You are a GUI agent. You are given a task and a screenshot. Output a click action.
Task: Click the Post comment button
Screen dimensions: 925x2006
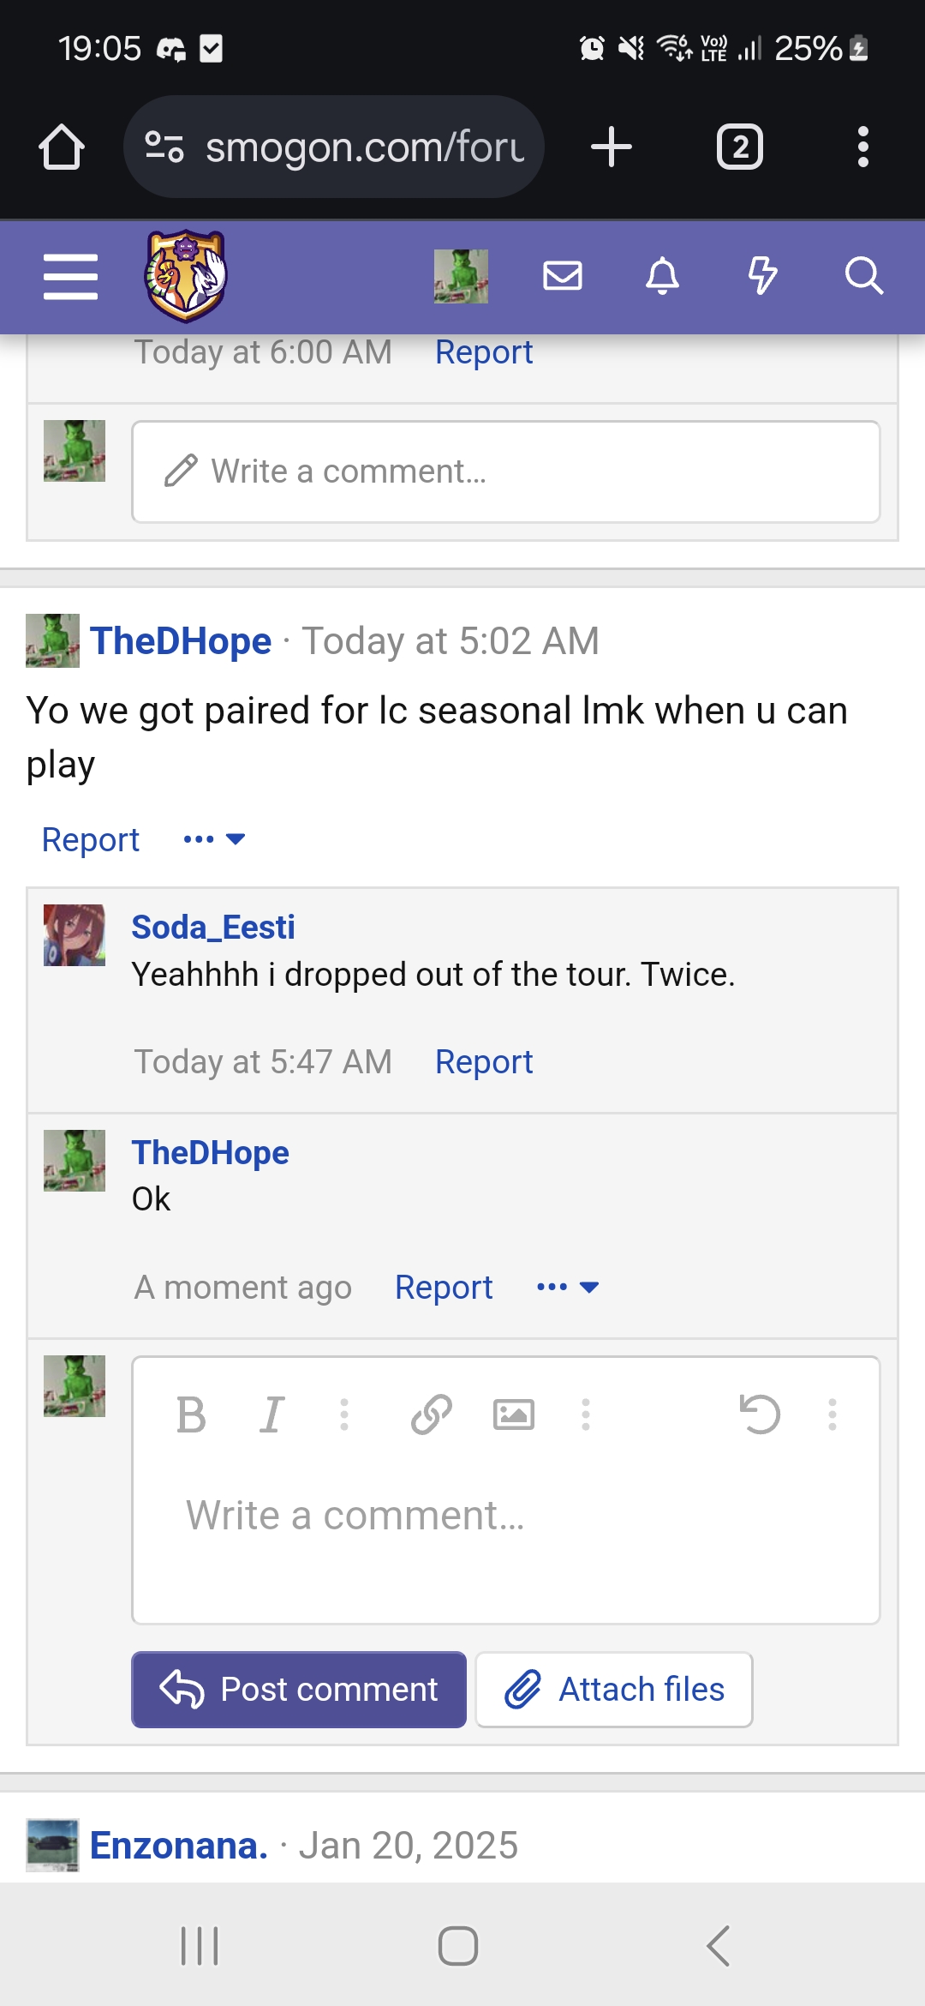coord(299,1690)
